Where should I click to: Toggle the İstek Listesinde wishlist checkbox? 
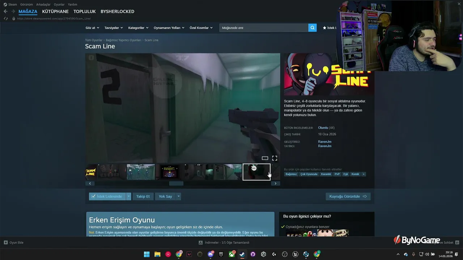coord(93,196)
